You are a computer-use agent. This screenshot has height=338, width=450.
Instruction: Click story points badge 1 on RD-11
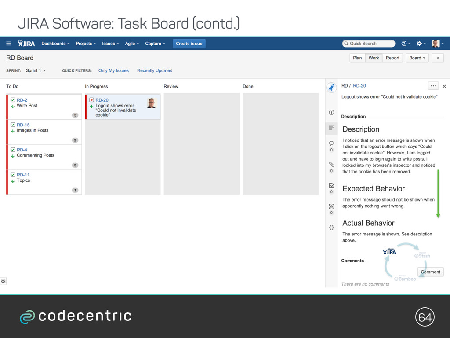[x=75, y=190]
